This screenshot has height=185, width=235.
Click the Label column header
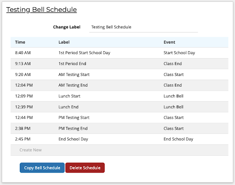click(64, 42)
